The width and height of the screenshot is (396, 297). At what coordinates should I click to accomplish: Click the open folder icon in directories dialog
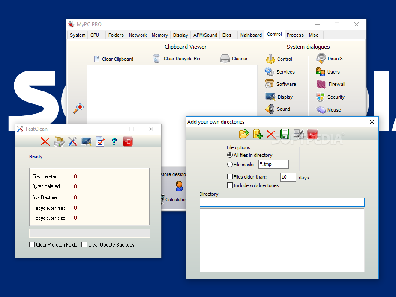244,134
